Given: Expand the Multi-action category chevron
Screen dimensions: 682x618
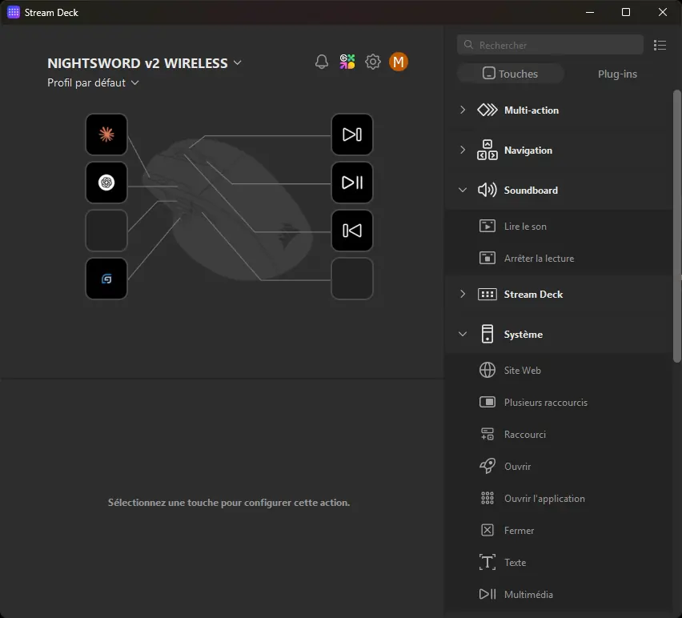Looking at the screenshot, I should pos(463,110).
